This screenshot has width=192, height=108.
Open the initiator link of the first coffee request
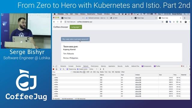point(138,78)
